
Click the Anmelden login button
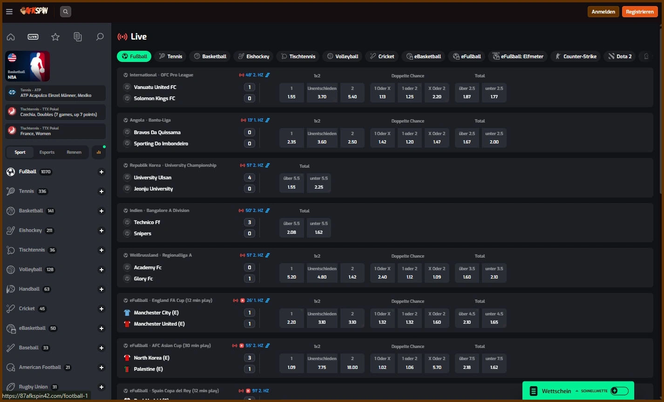coord(603,12)
